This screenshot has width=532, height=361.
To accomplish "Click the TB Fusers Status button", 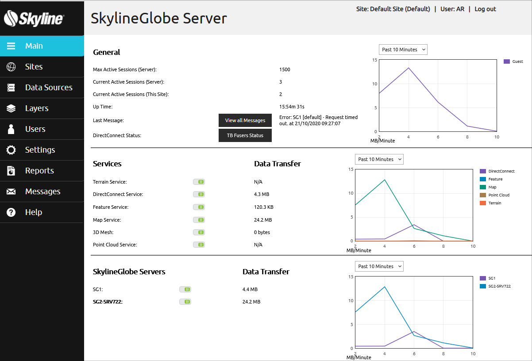I will (245, 135).
